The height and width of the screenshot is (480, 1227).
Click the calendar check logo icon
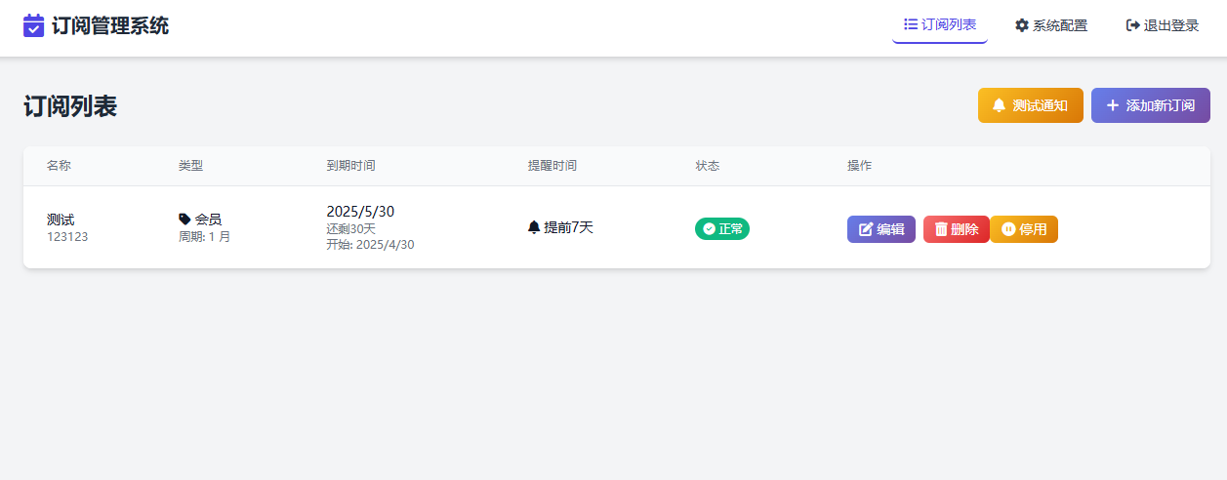coord(34,26)
